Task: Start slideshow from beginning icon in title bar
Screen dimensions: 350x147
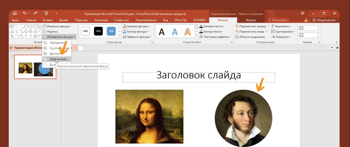Action: tap(46, 13)
